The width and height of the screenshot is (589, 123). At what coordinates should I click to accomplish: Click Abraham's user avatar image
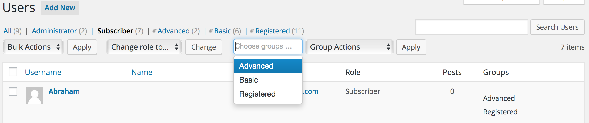click(35, 95)
